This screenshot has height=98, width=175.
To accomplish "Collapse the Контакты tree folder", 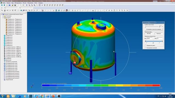I will (3, 18).
